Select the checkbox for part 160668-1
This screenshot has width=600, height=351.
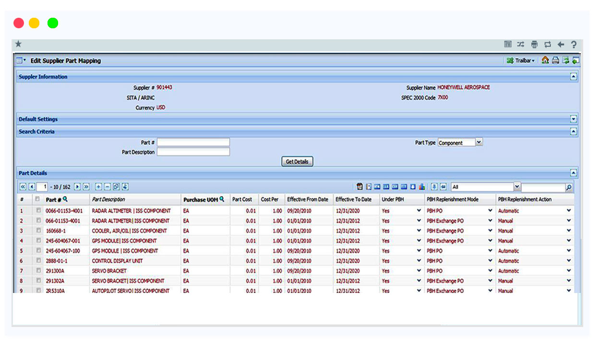click(38, 231)
